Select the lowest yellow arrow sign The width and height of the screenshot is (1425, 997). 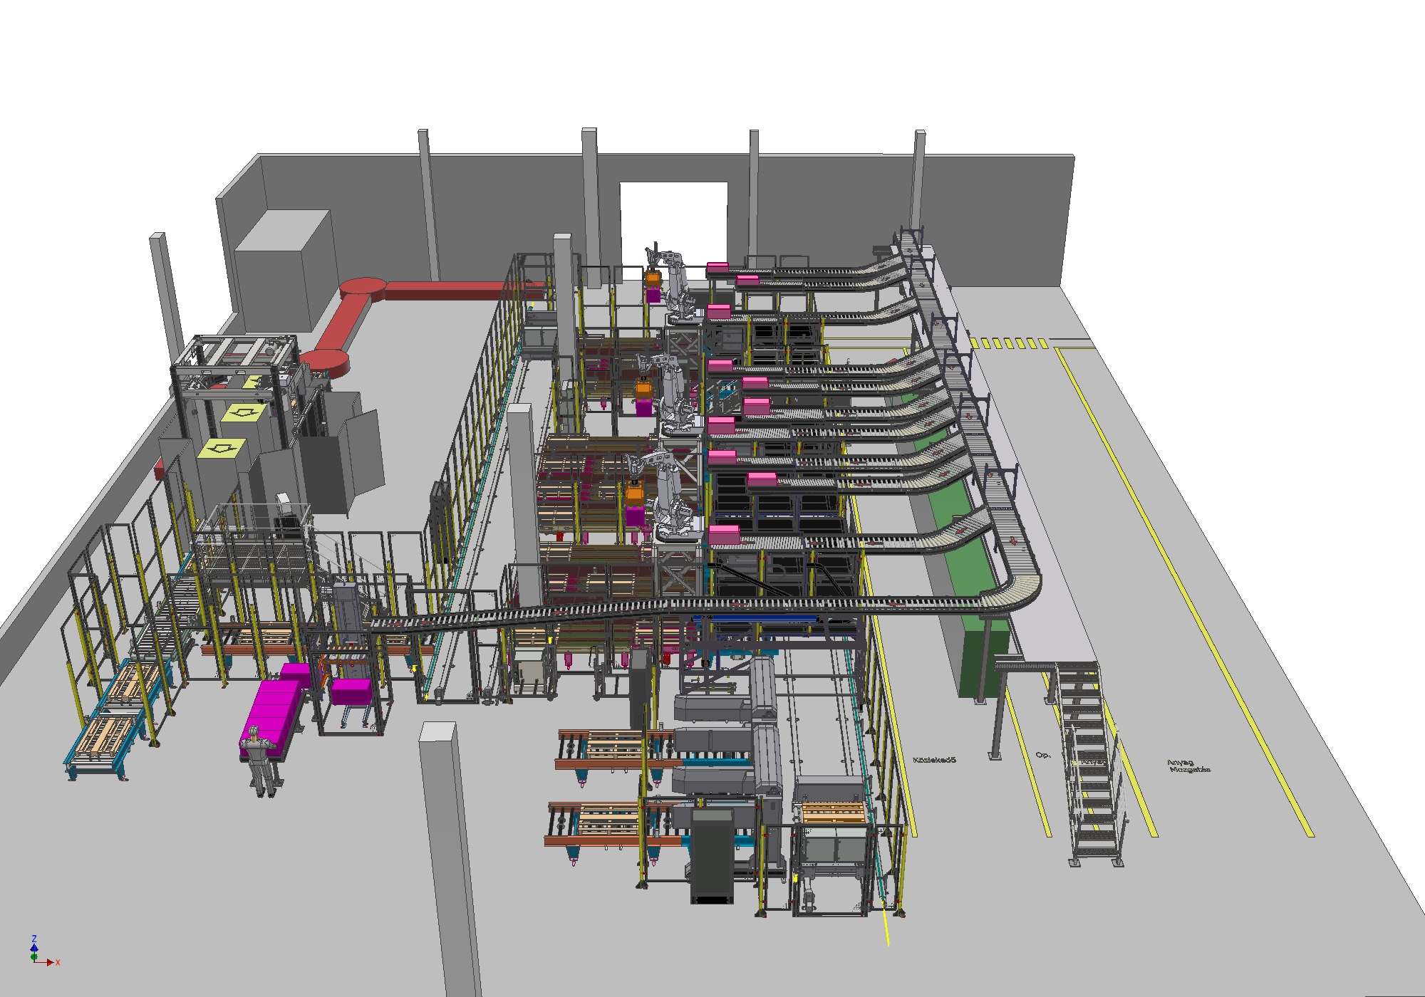(x=222, y=448)
